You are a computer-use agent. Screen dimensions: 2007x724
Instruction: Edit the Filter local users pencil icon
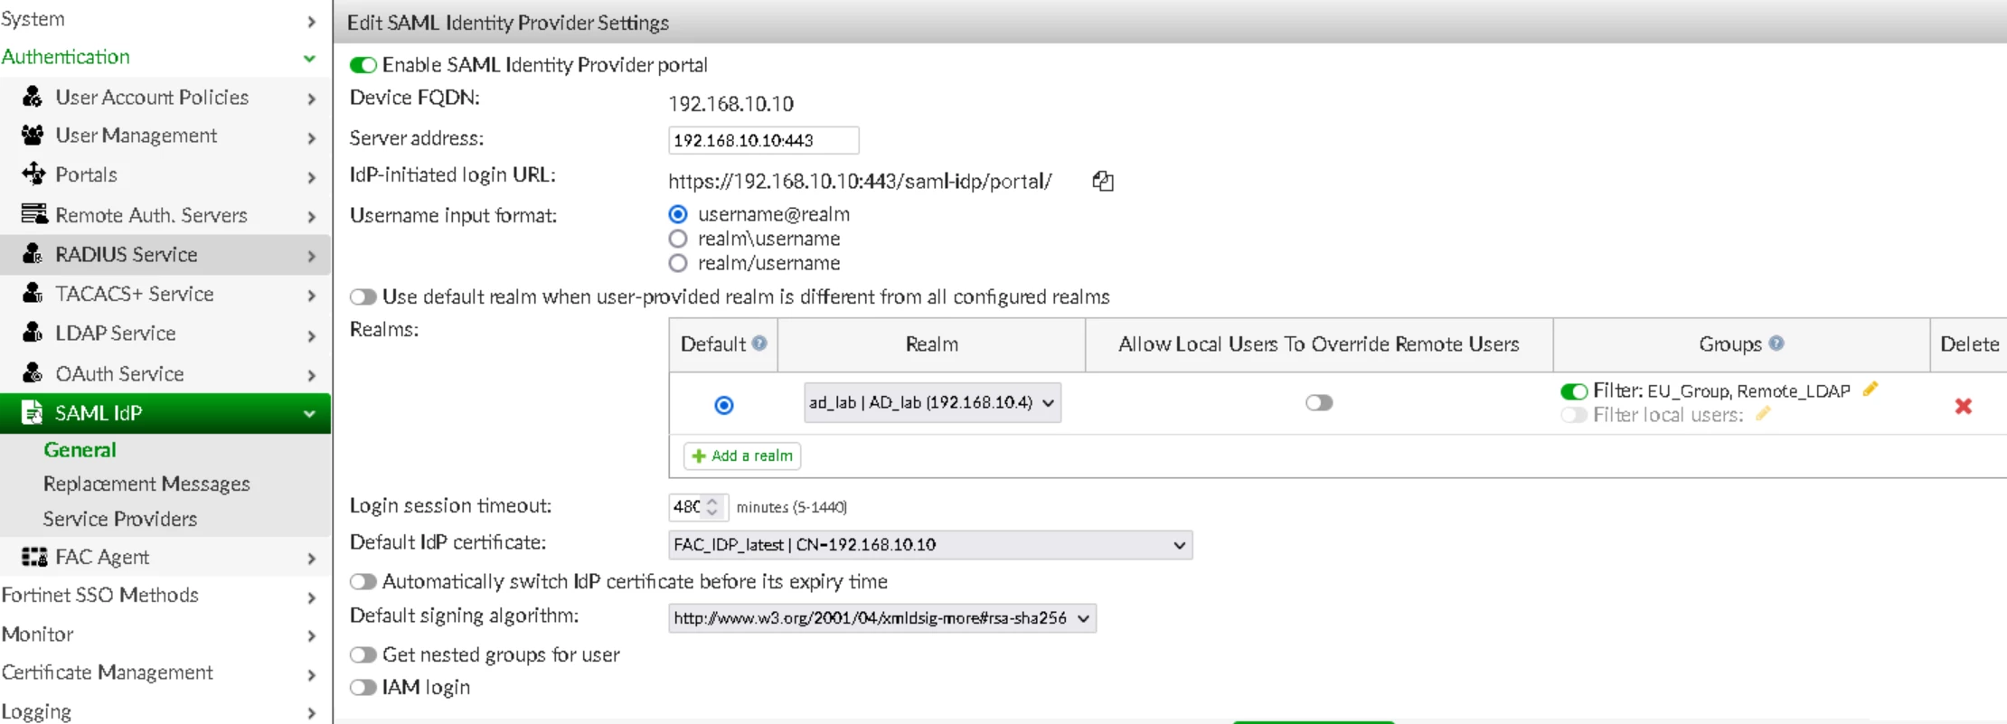click(x=1763, y=414)
